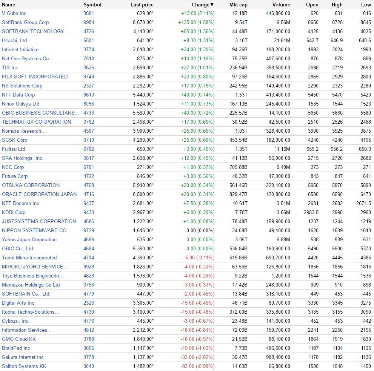Open Itochu Techno-Solutions link
The image size is (374, 371).
30,312
